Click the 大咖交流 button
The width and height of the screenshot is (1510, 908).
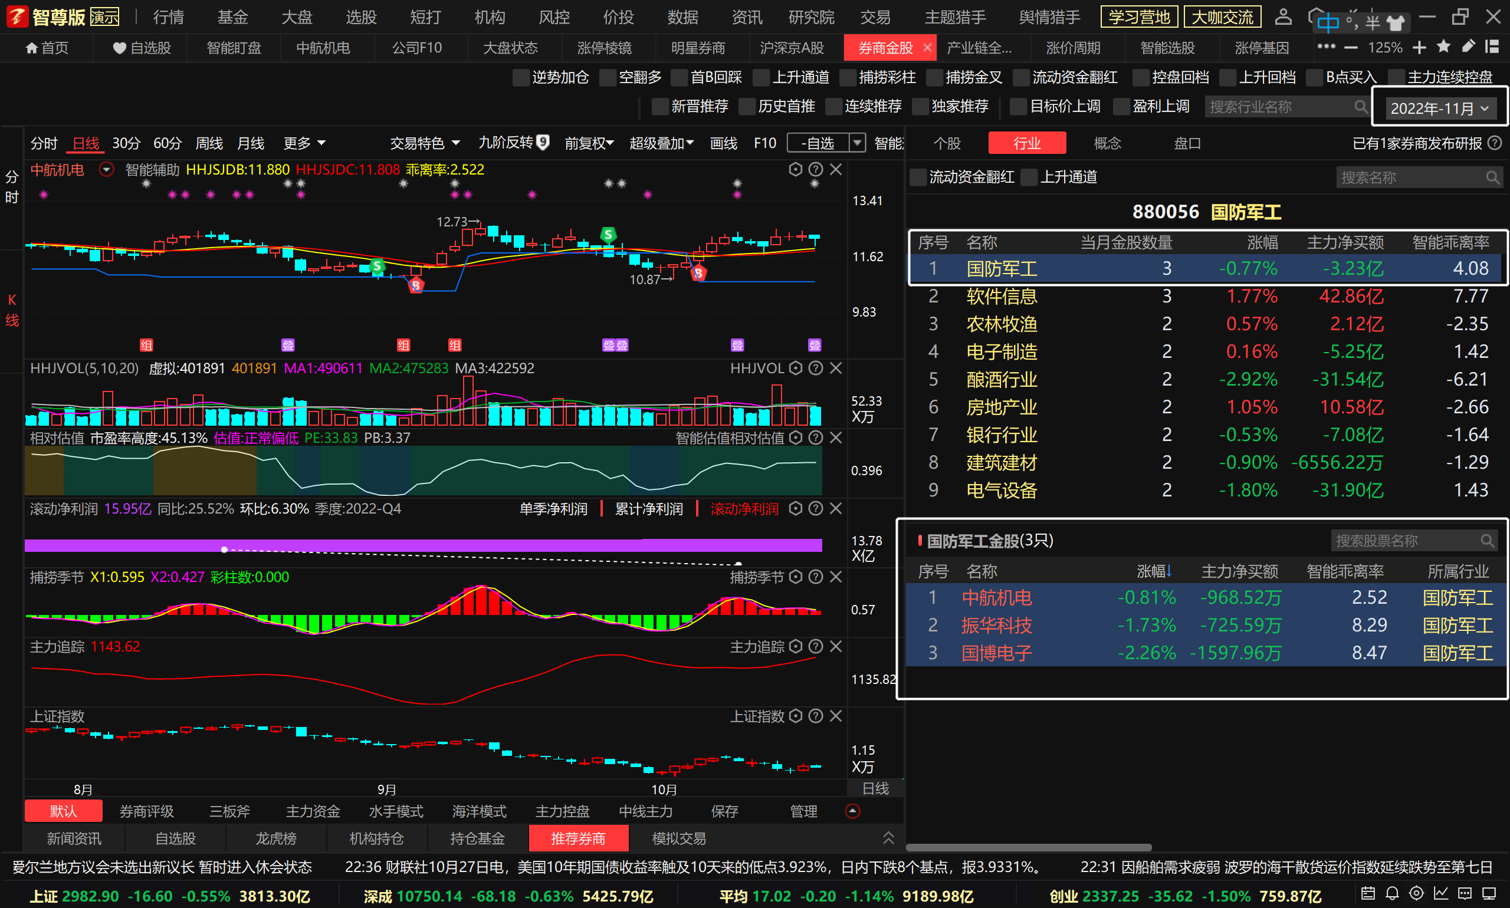[x=1222, y=17]
